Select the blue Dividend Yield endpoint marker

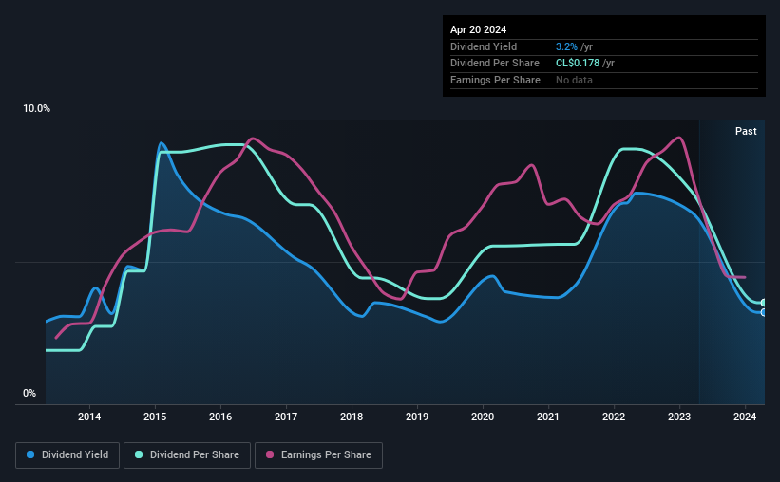[764, 312]
